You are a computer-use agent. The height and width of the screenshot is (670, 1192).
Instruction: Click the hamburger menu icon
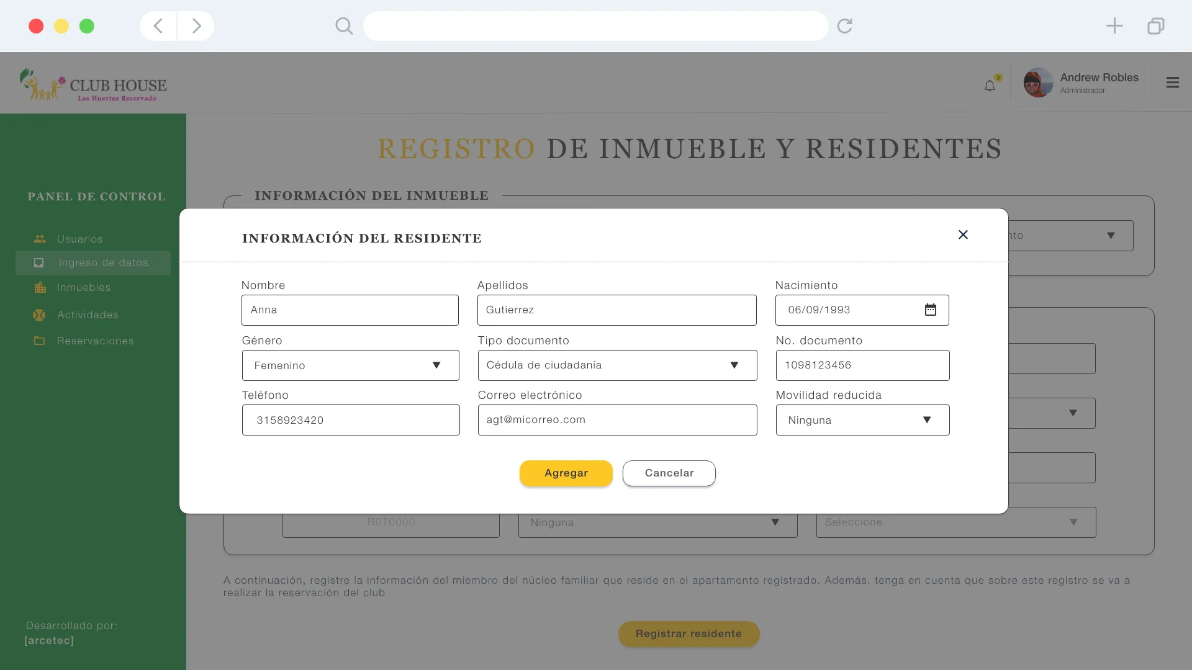1172,83
